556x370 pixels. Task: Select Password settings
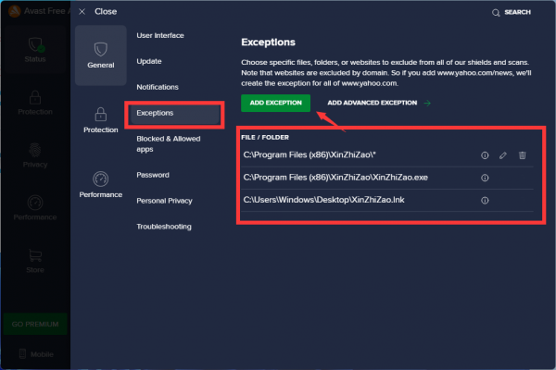(x=153, y=175)
